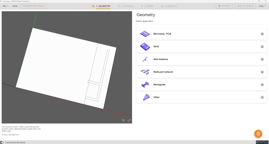Open help for Microstrip / PCB
Screen dimensions: 269x144
tap(262, 34)
